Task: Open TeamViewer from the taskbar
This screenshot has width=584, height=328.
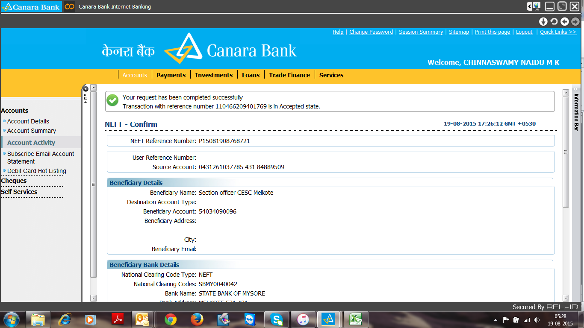Action: coord(250,319)
